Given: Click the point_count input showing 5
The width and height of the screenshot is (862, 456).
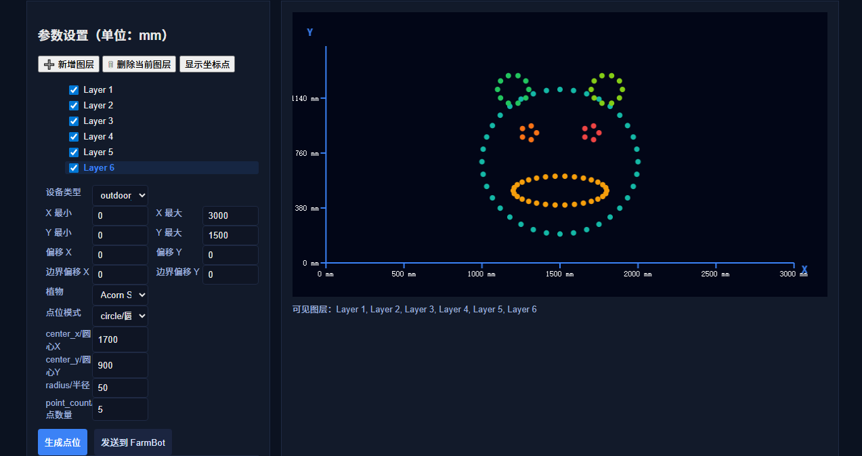Looking at the screenshot, I should (120, 409).
